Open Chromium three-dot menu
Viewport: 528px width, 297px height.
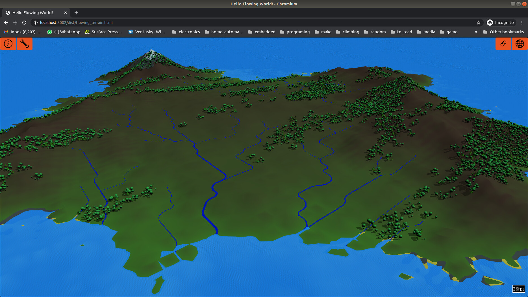(x=522, y=23)
